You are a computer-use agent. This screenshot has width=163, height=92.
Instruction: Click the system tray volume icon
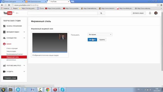[150, 90]
